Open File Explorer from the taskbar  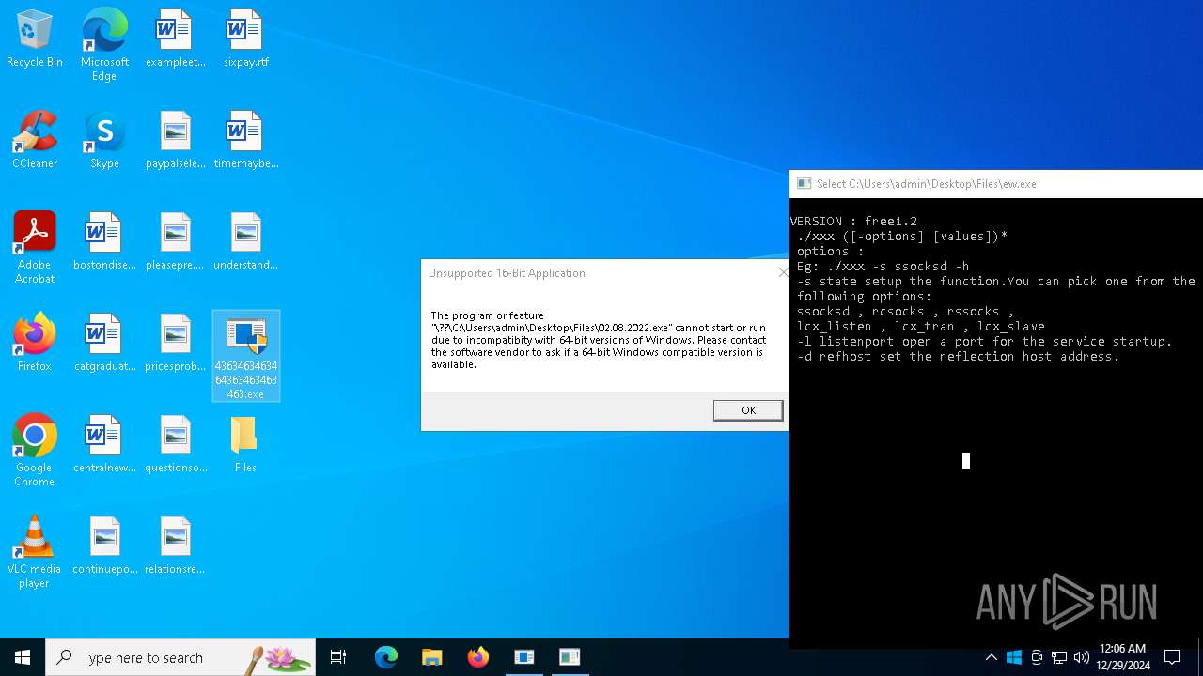pyautogui.click(x=431, y=657)
